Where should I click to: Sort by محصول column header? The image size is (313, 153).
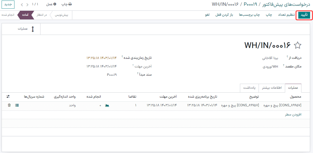[x=295, y=97]
